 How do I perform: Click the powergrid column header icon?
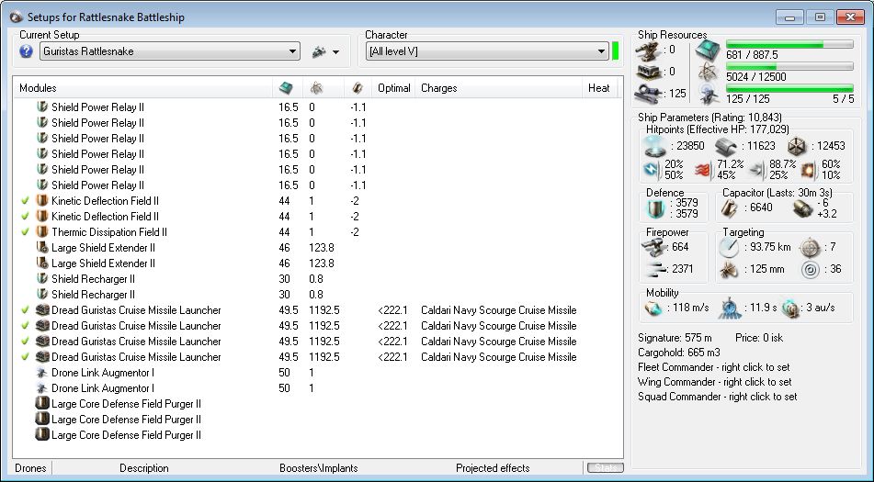click(315, 88)
